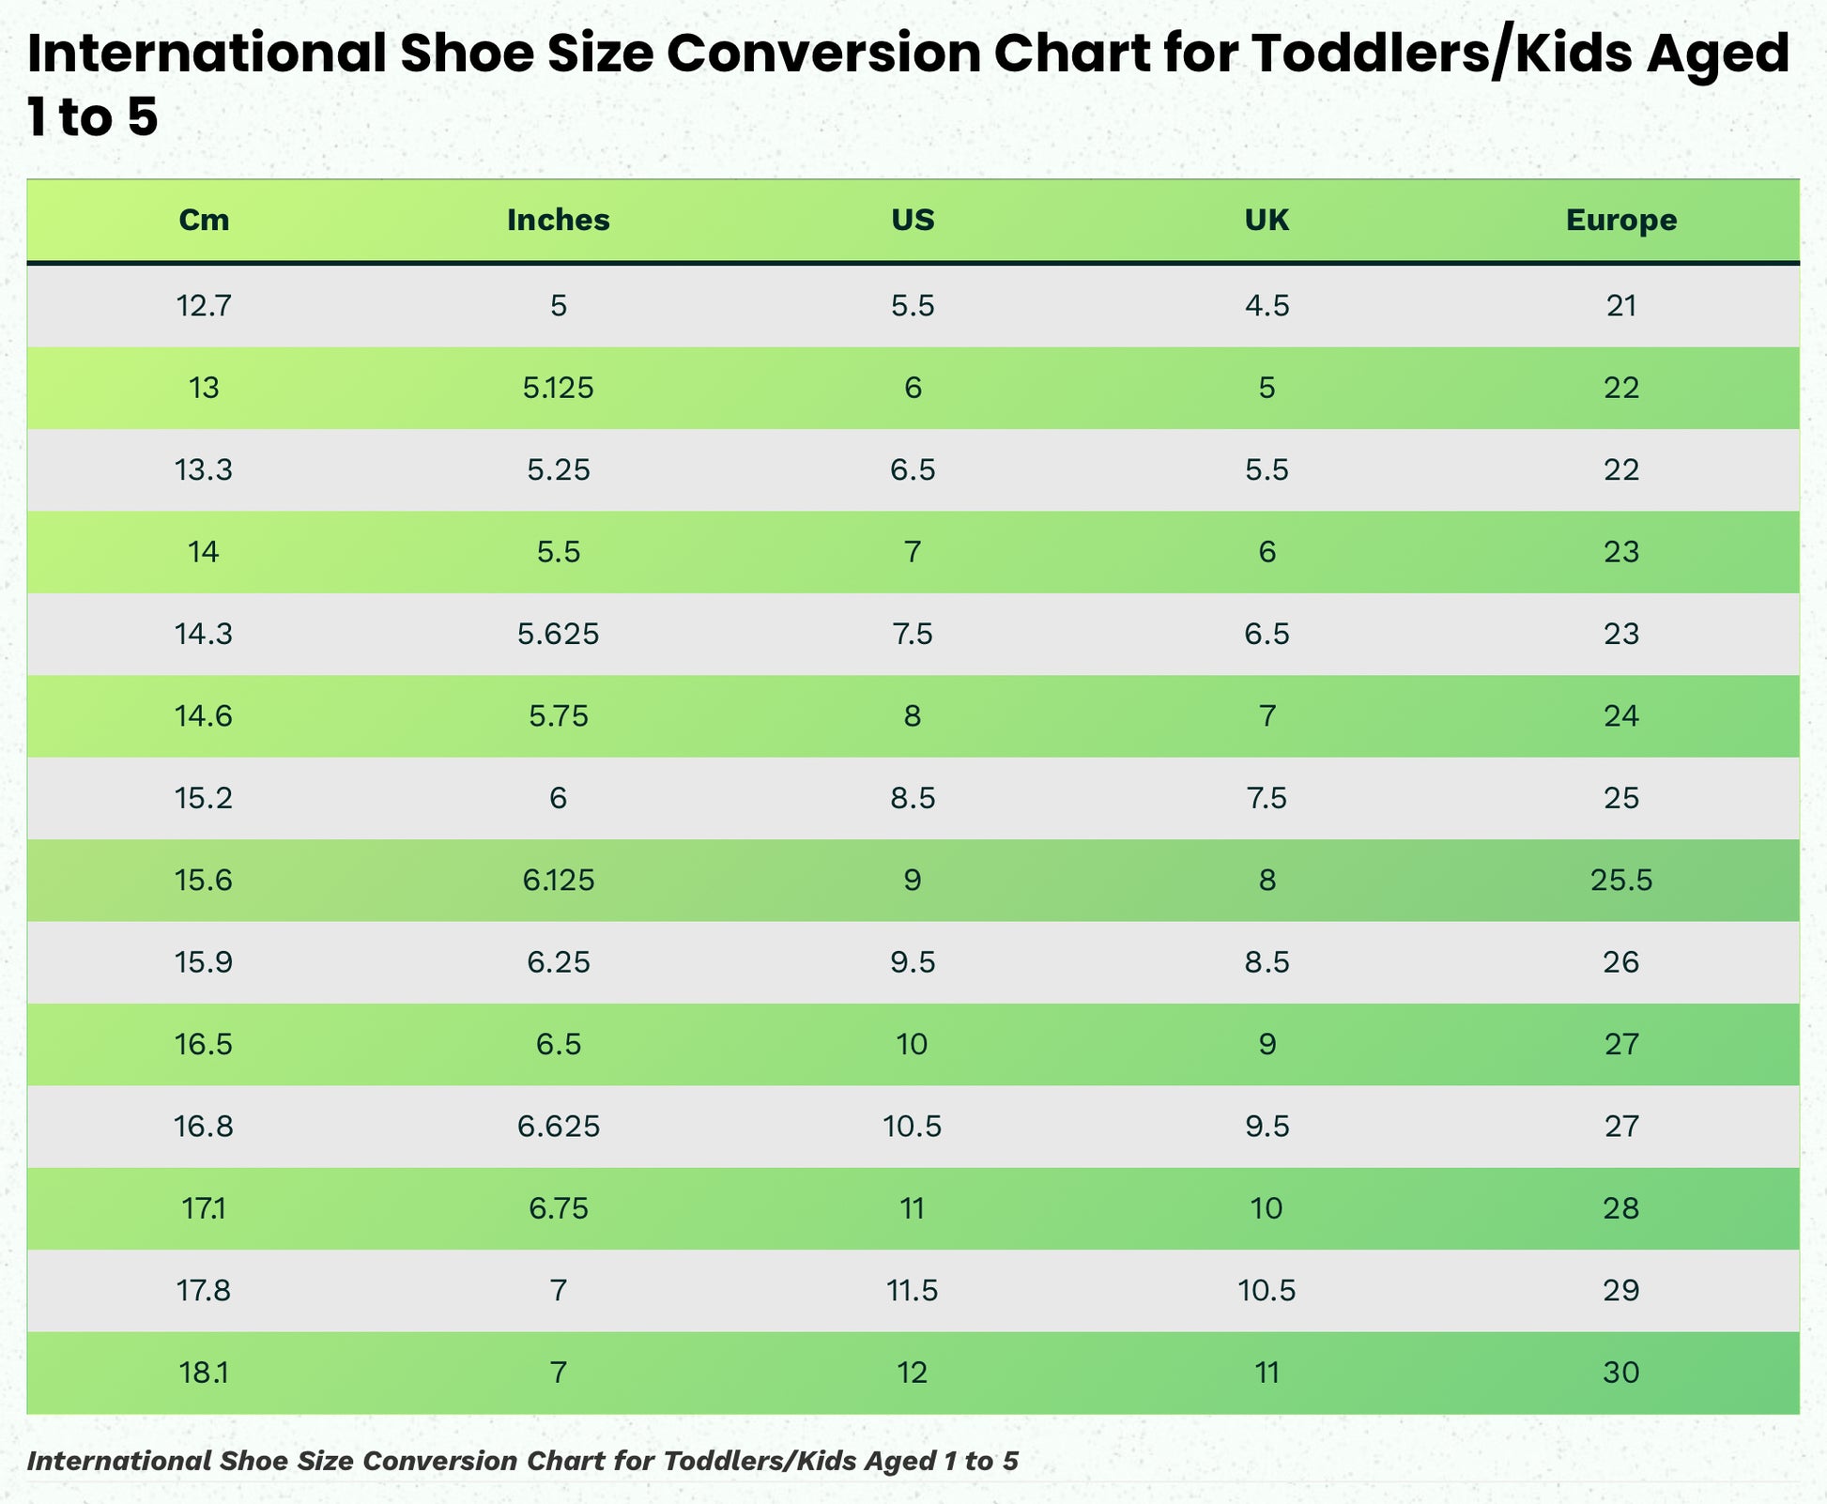Screen dimensions: 1827x1504
Task: Select the 15.2 cm cell
Action: click(204, 799)
